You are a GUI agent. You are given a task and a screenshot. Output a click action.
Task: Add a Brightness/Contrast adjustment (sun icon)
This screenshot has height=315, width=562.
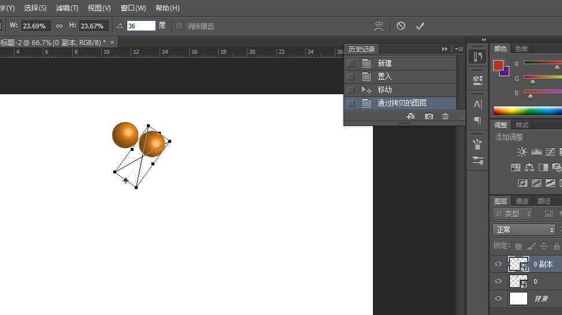click(x=522, y=152)
